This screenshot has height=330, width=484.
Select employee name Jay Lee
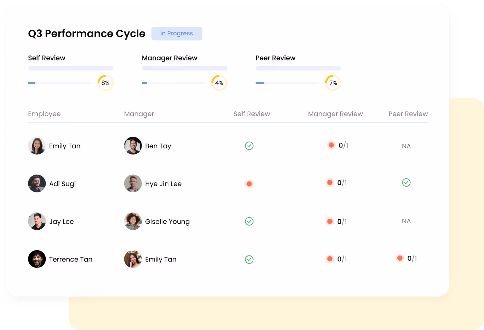(x=62, y=222)
